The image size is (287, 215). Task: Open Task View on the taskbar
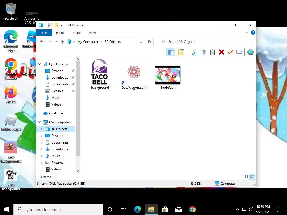(123, 209)
